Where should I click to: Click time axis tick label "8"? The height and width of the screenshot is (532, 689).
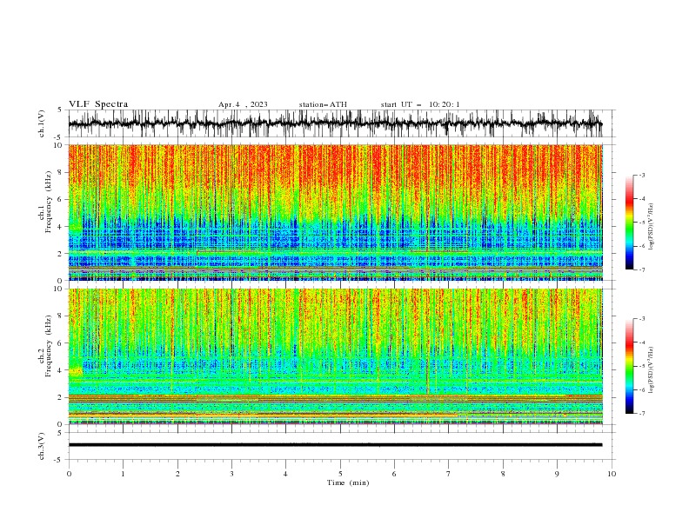[503, 474]
